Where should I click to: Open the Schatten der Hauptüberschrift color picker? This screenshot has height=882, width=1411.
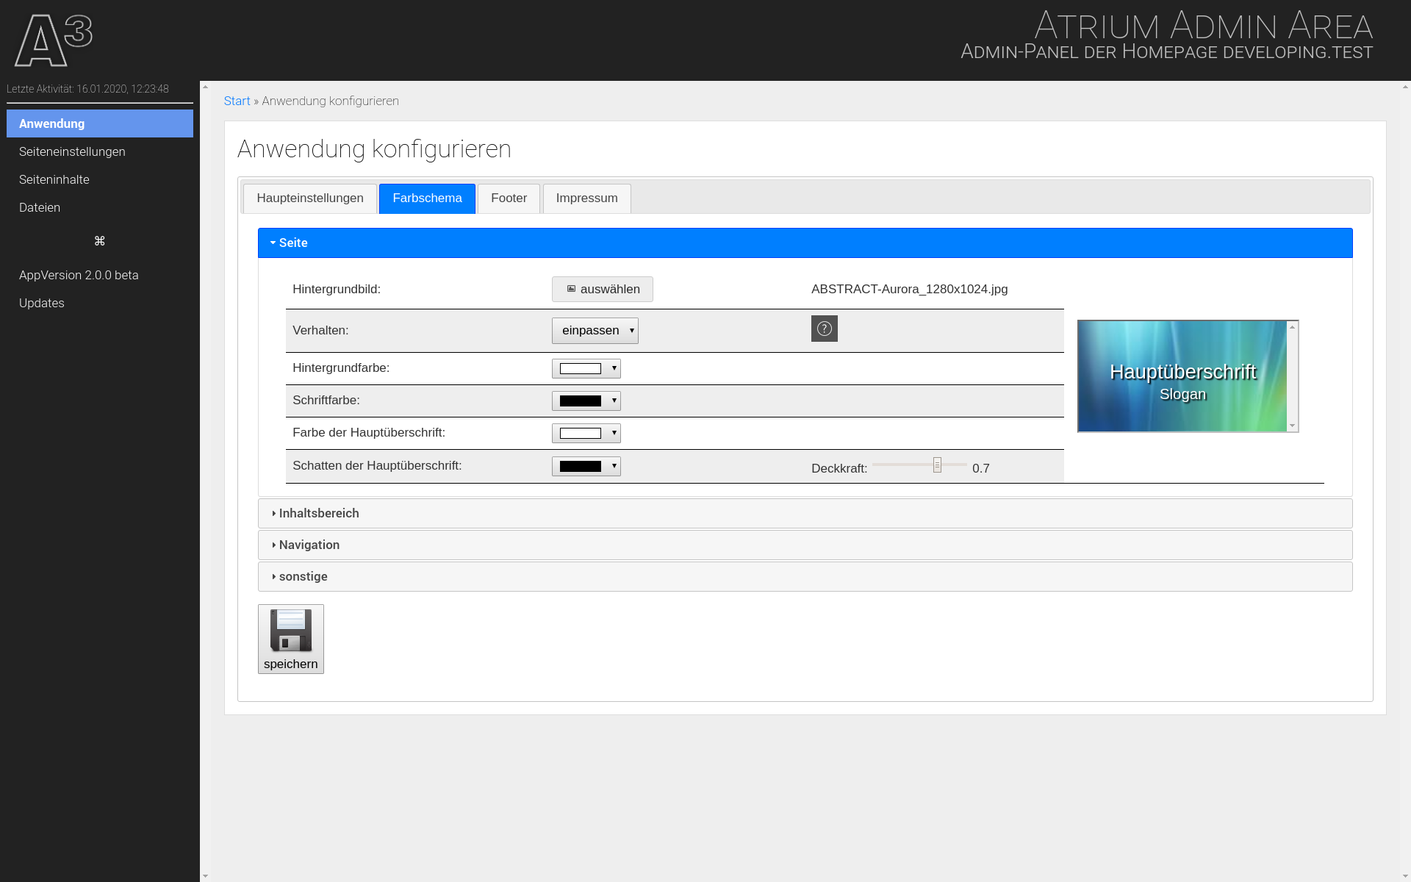[x=586, y=466]
